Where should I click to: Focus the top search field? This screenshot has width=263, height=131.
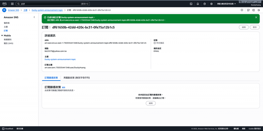tap(53, 4)
